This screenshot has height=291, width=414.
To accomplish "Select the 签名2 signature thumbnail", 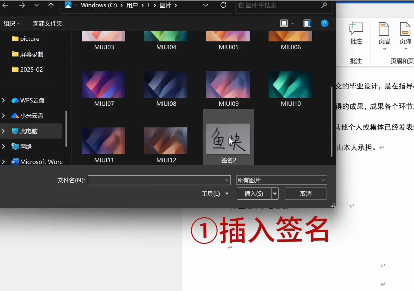I will tap(228, 139).
